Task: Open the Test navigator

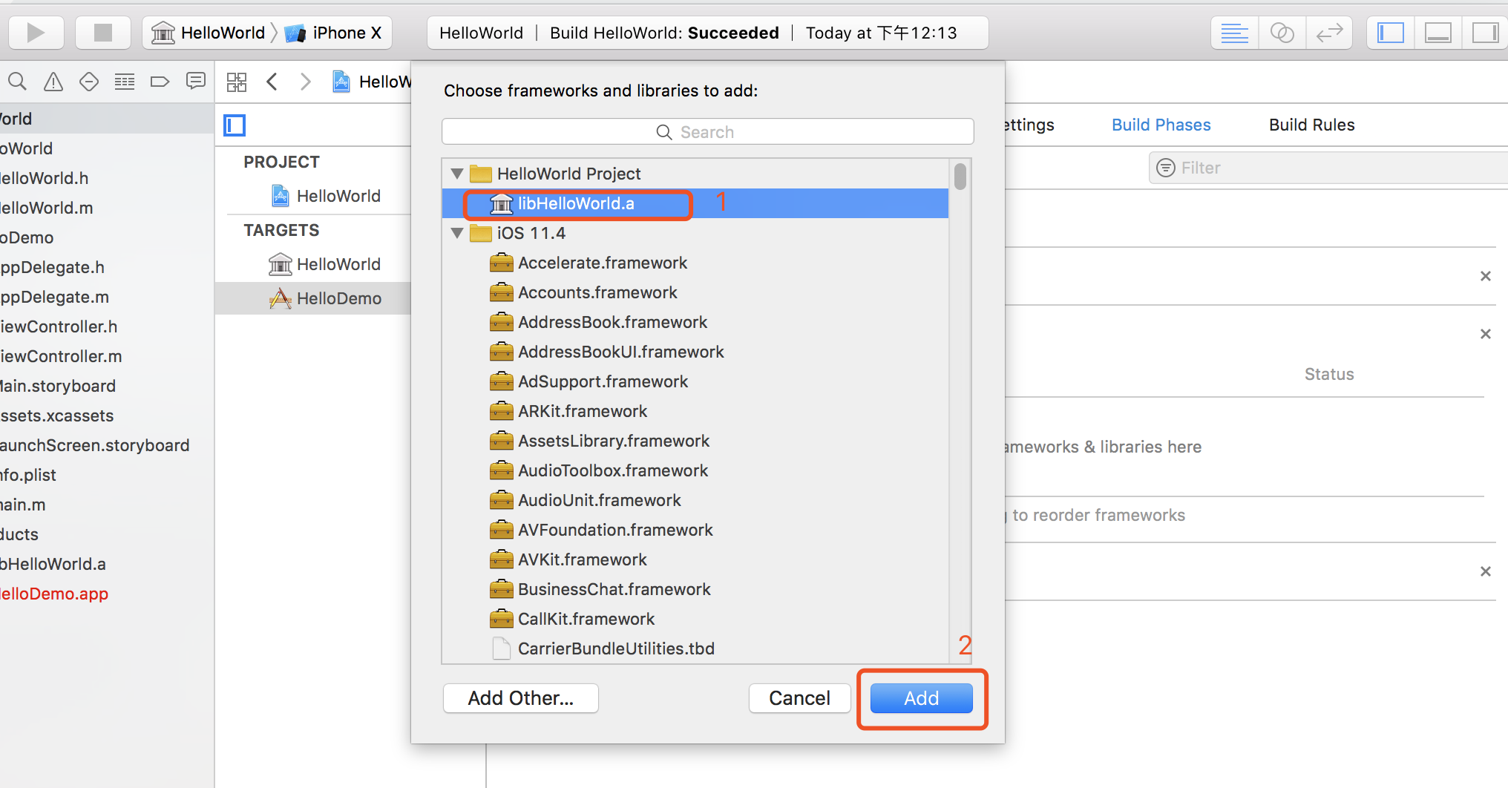Action: click(89, 82)
